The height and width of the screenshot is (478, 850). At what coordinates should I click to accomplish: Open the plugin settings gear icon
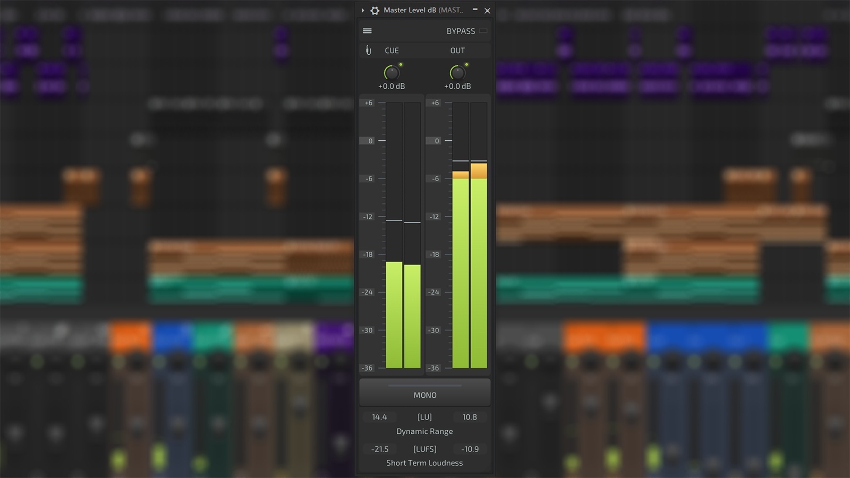coord(375,11)
